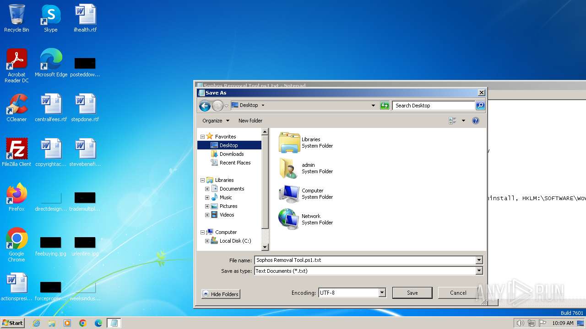Select Desktop breadcrumb in address bar

(249, 105)
